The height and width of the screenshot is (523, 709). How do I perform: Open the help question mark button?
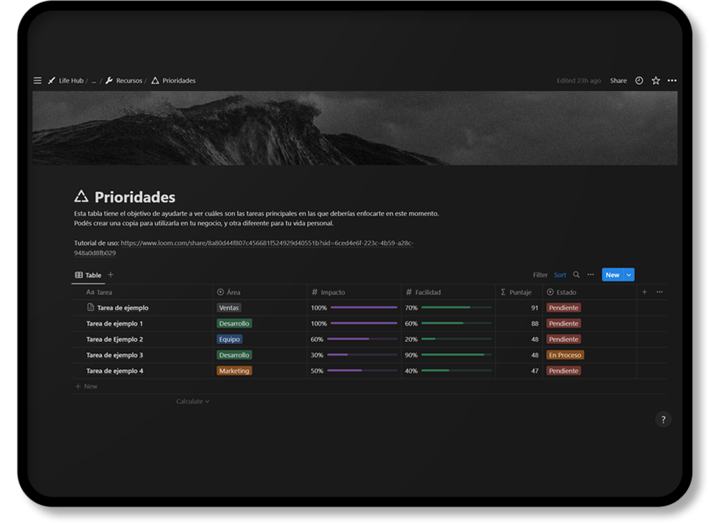coord(663,420)
